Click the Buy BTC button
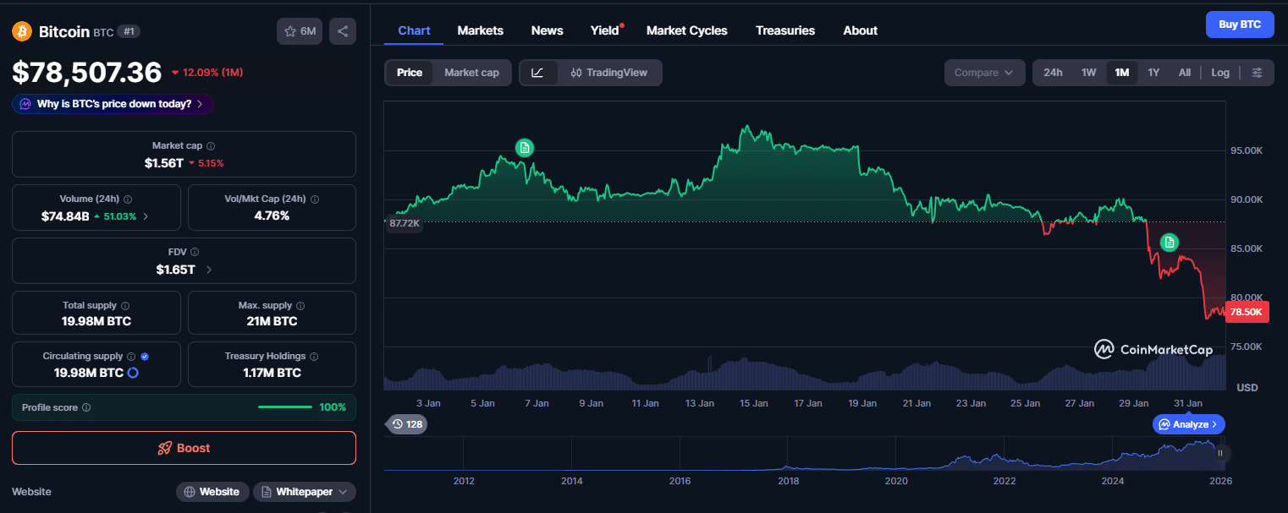The width and height of the screenshot is (1288, 513). 1240,25
